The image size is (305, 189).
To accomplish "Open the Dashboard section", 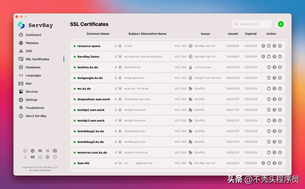I will coord(33,35).
